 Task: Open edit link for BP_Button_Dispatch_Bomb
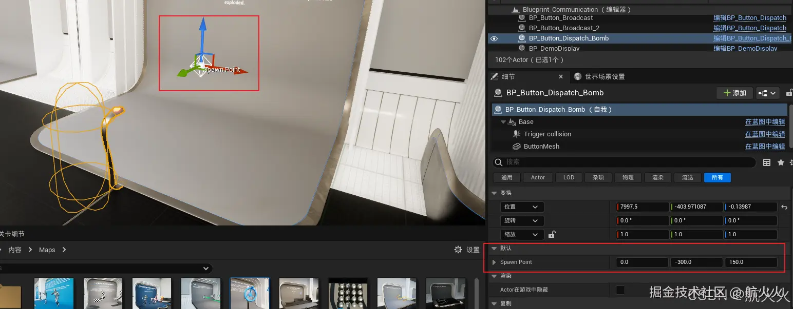coord(752,38)
